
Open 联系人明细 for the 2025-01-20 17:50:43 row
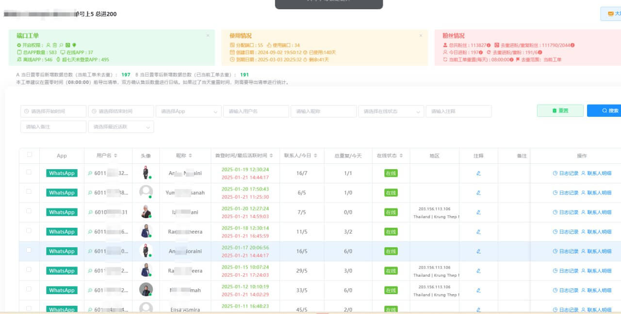pos(596,193)
